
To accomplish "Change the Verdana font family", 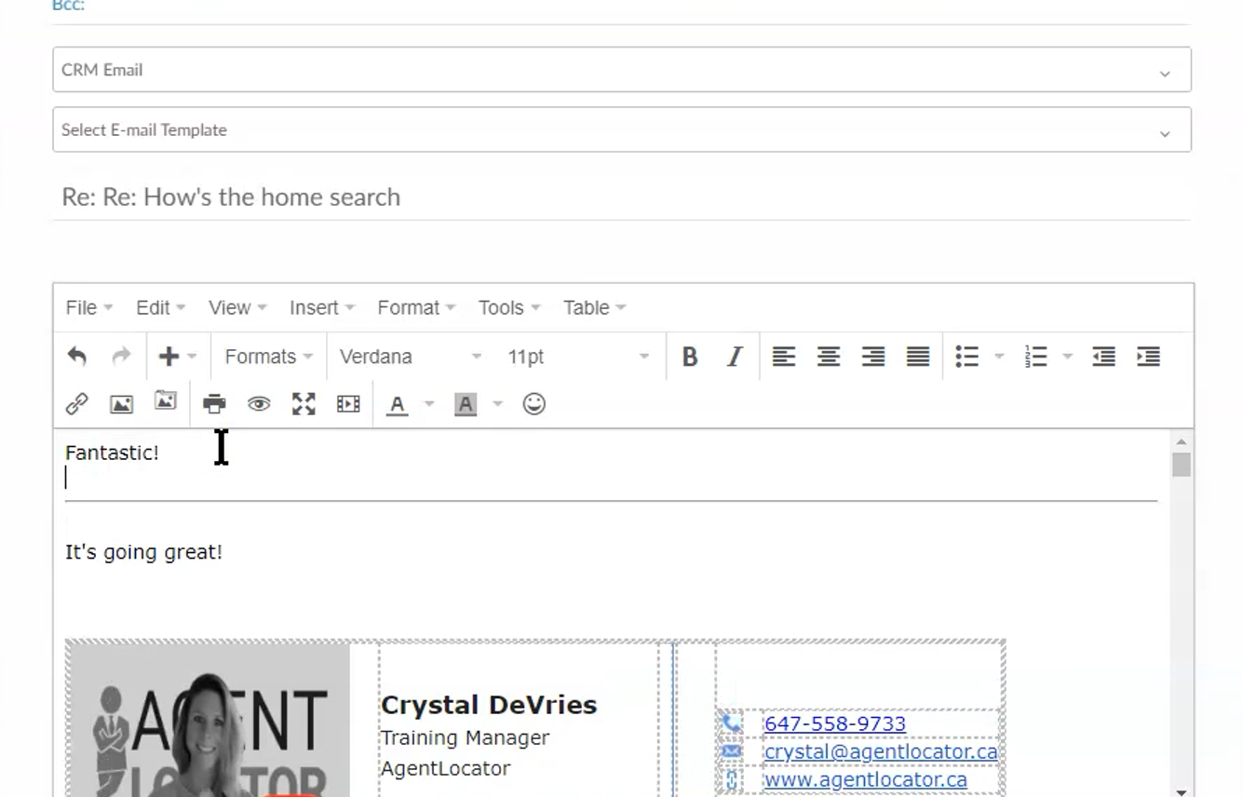I will [411, 357].
